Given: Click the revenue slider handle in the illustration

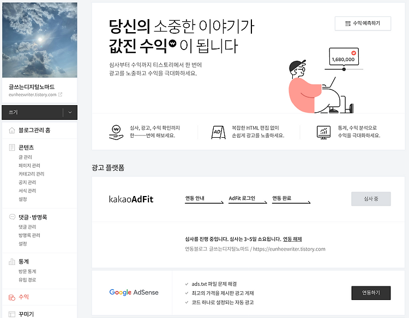Looking at the screenshot, I should (344, 69).
